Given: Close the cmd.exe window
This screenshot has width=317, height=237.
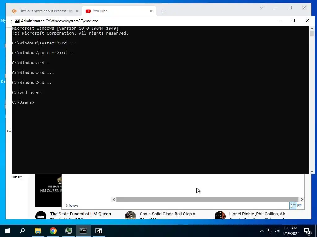Looking at the screenshot, I should coord(307,21).
